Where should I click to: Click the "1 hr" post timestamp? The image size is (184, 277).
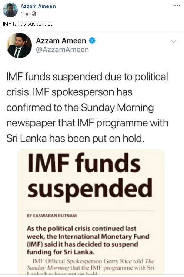point(24,14)
